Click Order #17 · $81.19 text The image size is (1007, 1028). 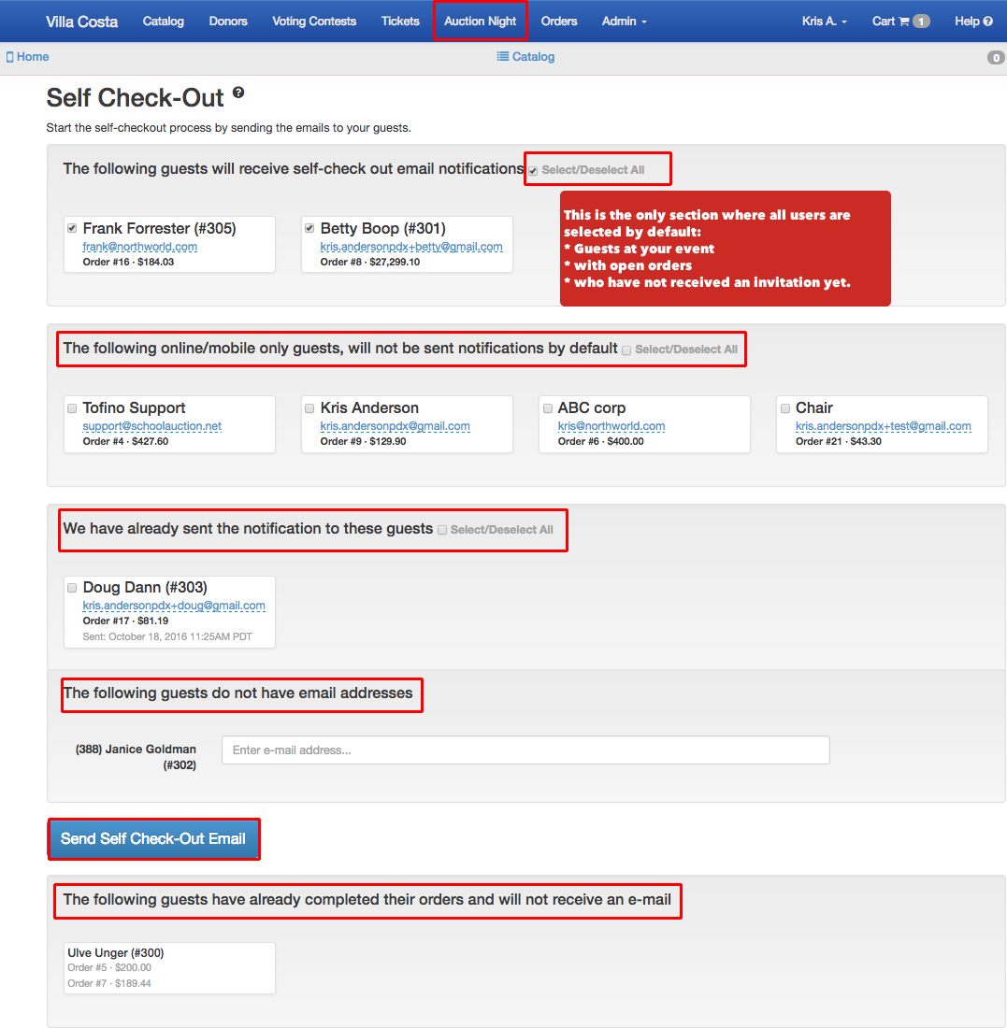(x=125, y=621)
